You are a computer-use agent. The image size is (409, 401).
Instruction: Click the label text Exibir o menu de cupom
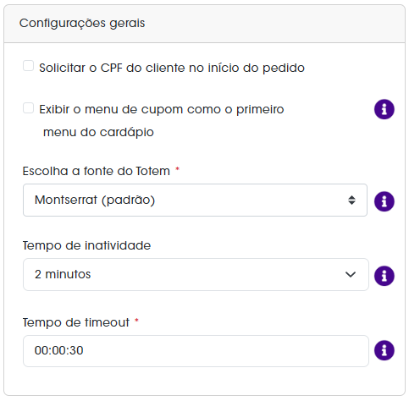click(162, 121)
